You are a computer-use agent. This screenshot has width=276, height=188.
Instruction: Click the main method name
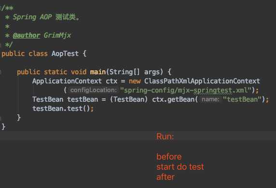98,72
